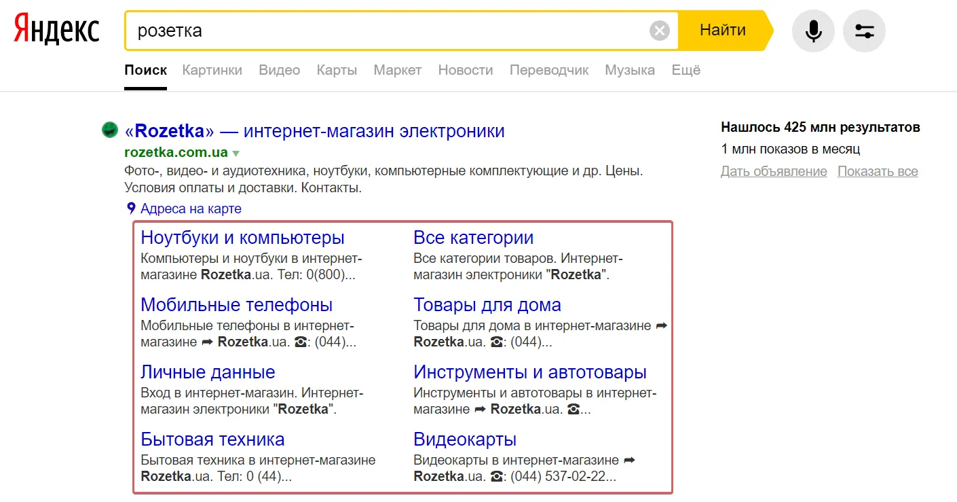Screen dimensions: 957x502
Task: Open the Видеокарты sitelink
Action: coord(465,440)
